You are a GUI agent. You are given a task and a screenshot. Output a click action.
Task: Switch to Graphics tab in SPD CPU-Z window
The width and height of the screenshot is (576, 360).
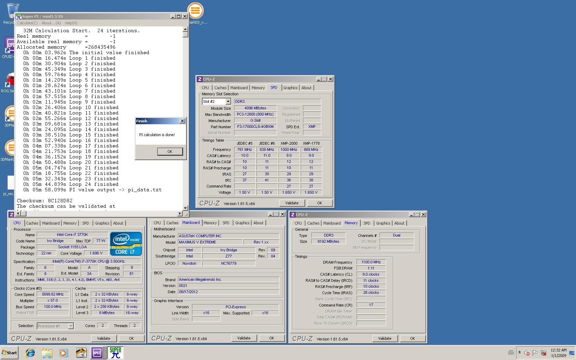pos(290,88)
